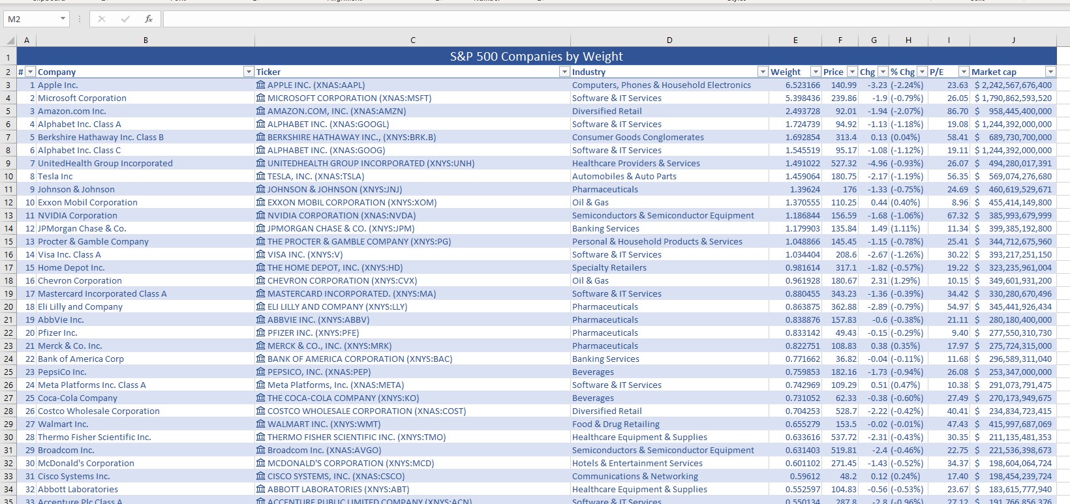The width and height of the screenshot is (1070, 504).
Task: Select column J header
Action: (x=1013, y=40)
